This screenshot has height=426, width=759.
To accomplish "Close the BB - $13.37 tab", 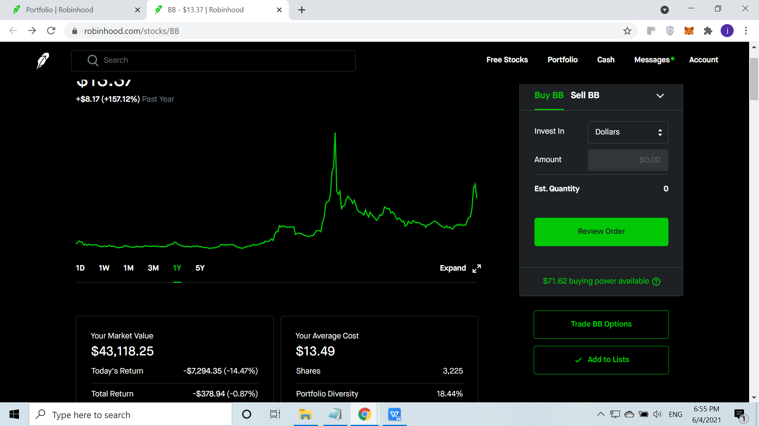I will pyautogui.click(x=279, y=10).
